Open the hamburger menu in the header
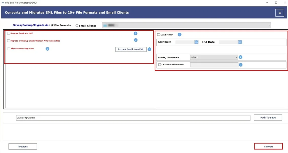Screen dimensions: 288x153 [x=280, y=12]
